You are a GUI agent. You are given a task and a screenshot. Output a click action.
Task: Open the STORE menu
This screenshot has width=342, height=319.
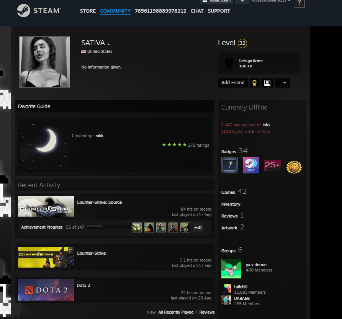tap(88, 11)
